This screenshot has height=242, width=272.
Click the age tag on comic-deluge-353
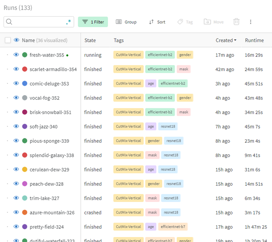pyautogui.click(x=151, y=83)
